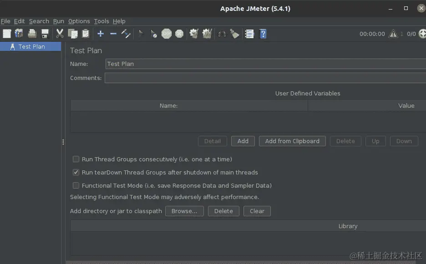Start the test run

tap(142, 34)
